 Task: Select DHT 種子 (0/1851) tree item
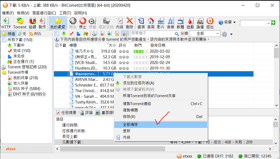29,94
